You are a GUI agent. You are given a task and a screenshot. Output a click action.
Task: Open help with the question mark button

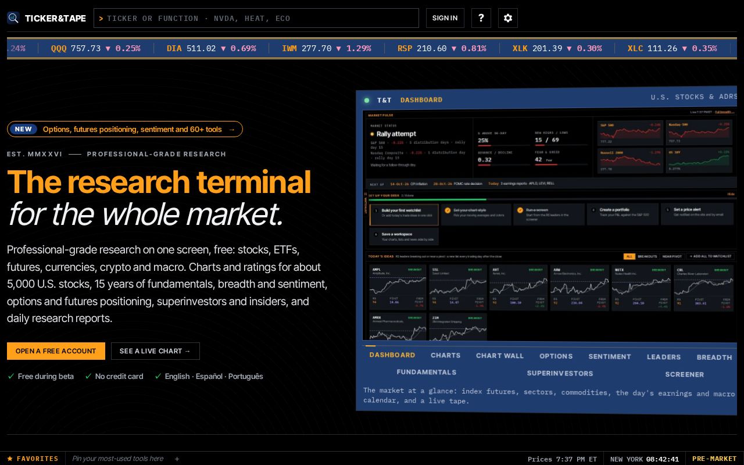(481, 18)
